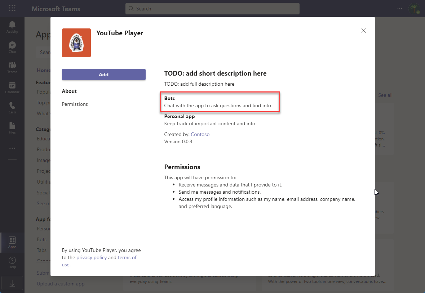Click See all link behind dialog
Screen dimensions: 425x293
point(385,95)
